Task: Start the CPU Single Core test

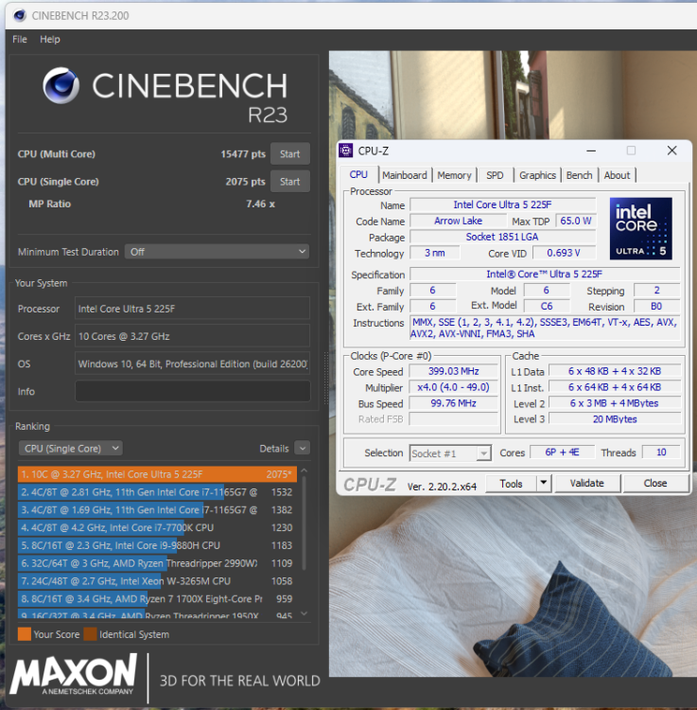Action: 290,182
